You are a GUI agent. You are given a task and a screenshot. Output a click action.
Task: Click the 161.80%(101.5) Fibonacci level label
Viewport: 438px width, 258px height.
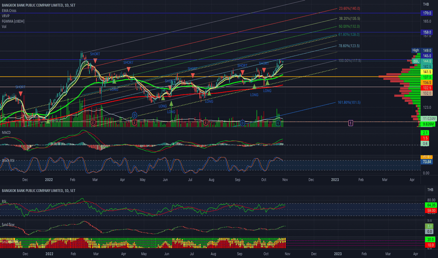pos(349,102)
